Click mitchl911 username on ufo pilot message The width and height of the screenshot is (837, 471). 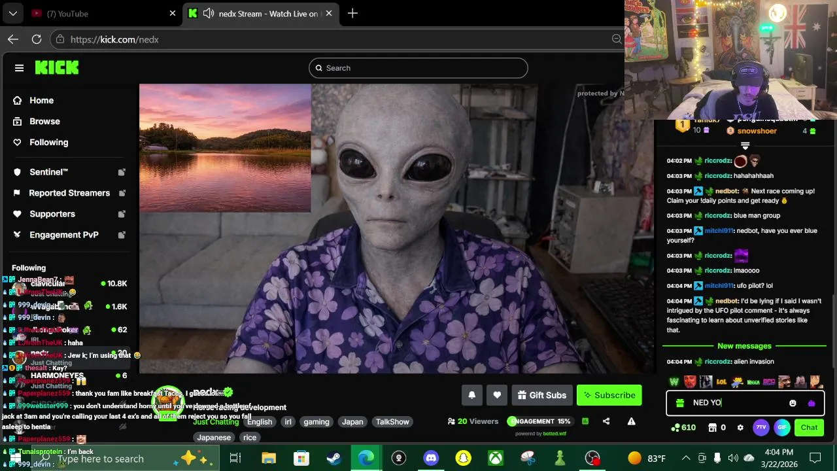tap(719, 286)
